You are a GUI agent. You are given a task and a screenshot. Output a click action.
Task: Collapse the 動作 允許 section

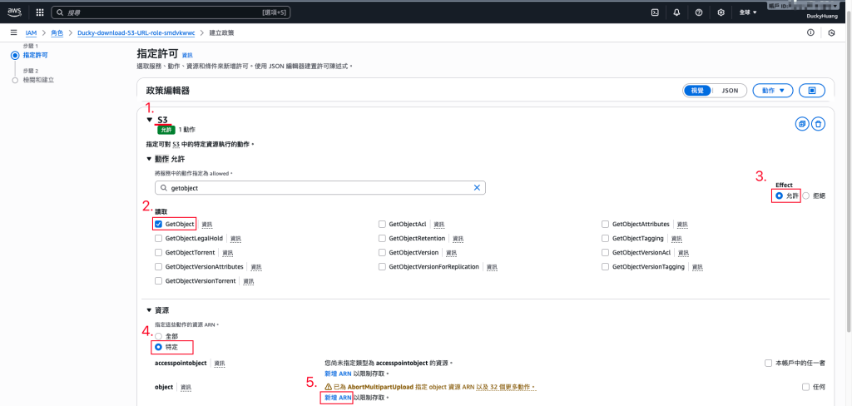(x=150, y=159)
